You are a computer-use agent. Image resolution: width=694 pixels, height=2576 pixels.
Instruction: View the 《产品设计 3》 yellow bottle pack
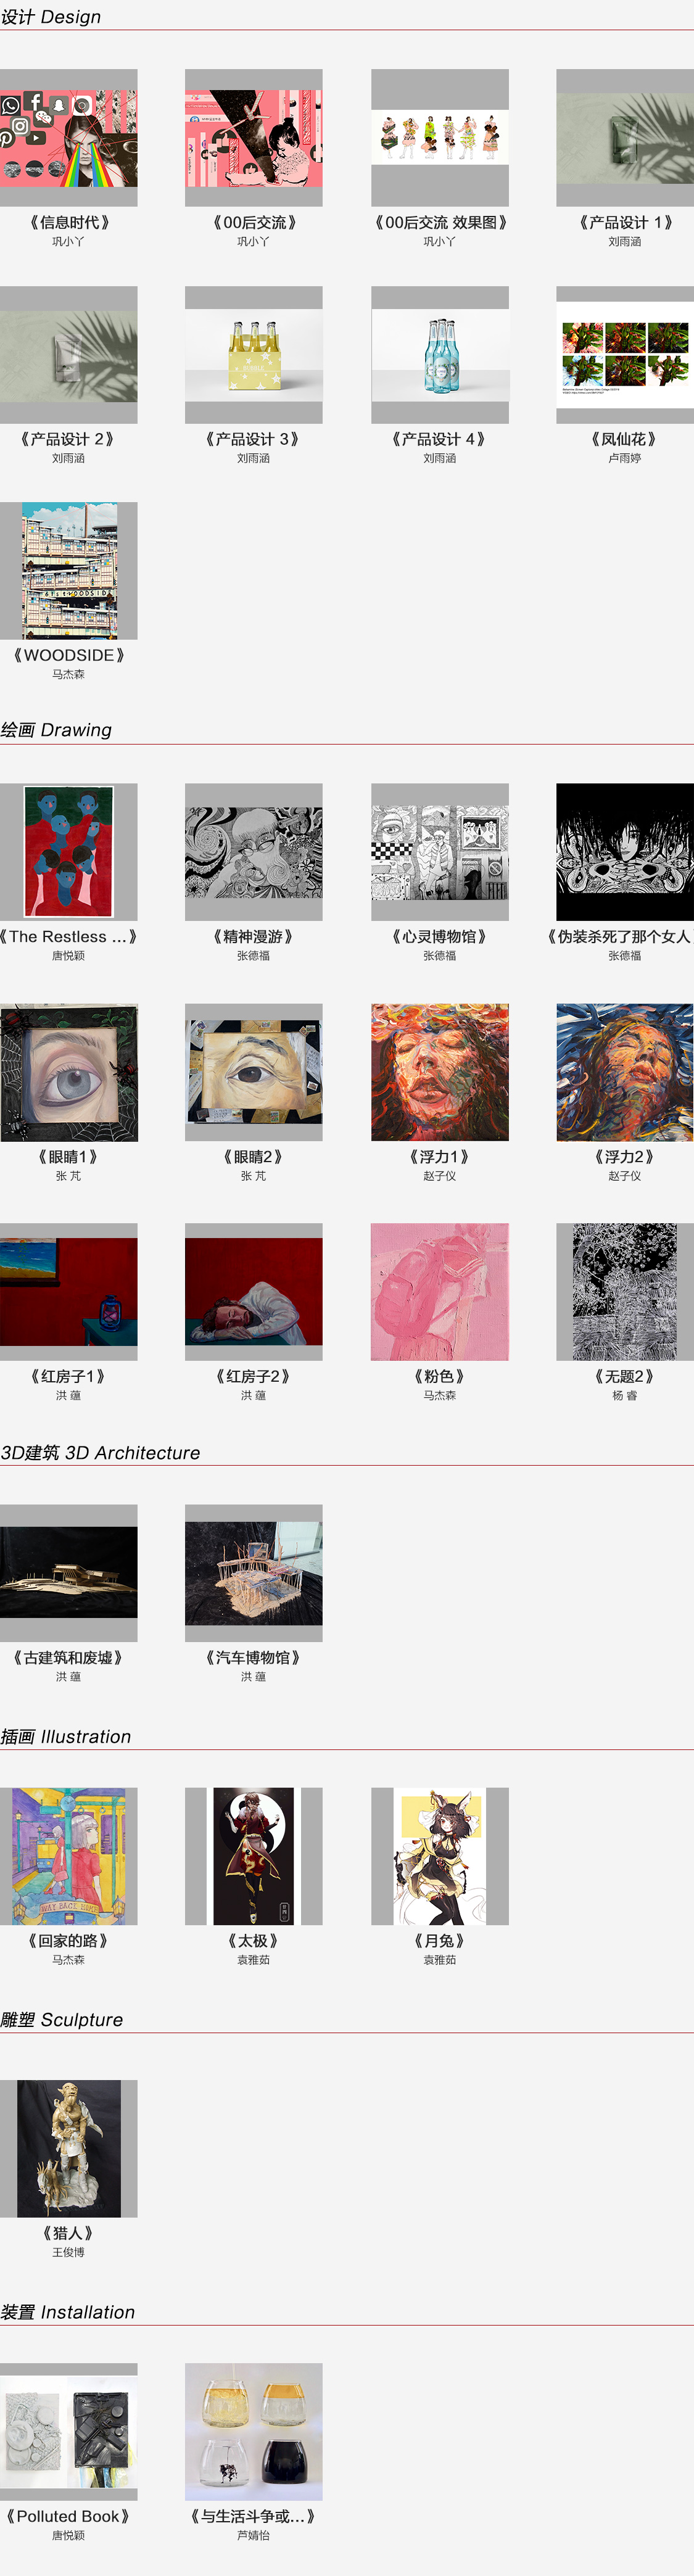pos(254,355)
